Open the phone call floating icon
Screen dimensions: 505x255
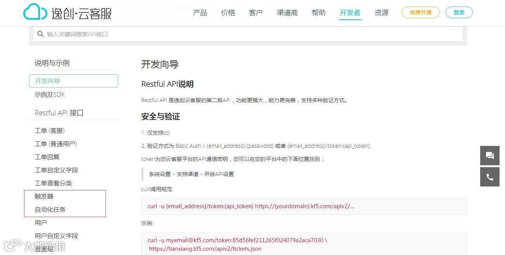pos(490,177)
